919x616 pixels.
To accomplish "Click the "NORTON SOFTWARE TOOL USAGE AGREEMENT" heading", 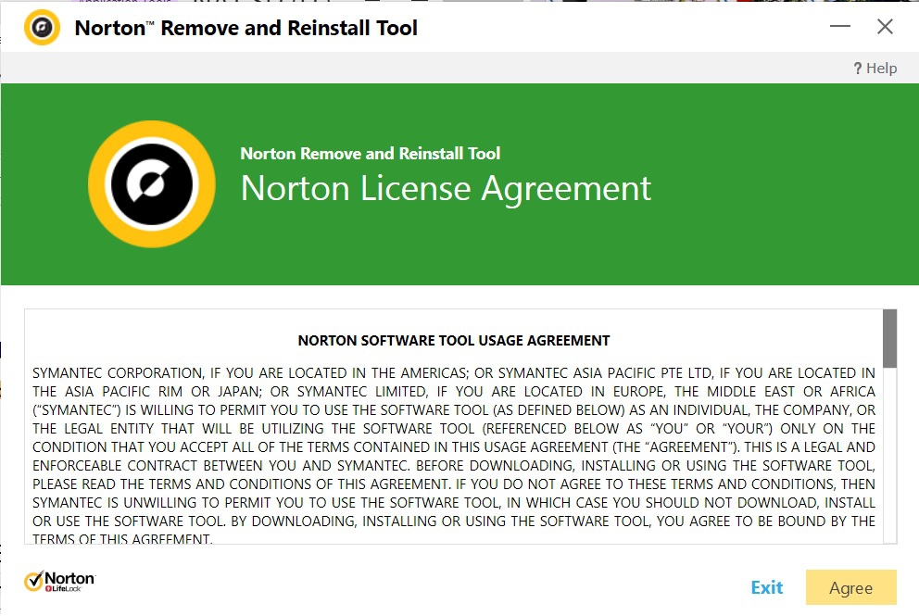I will pos(454,341).
